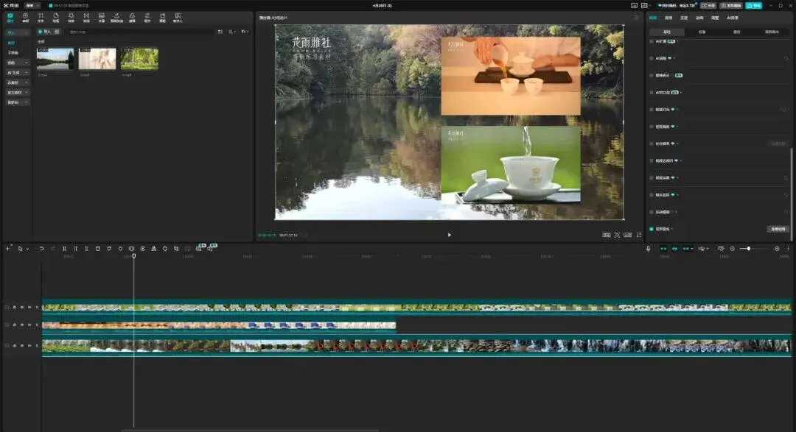Click the teal Export button at top right

[754, 6]
